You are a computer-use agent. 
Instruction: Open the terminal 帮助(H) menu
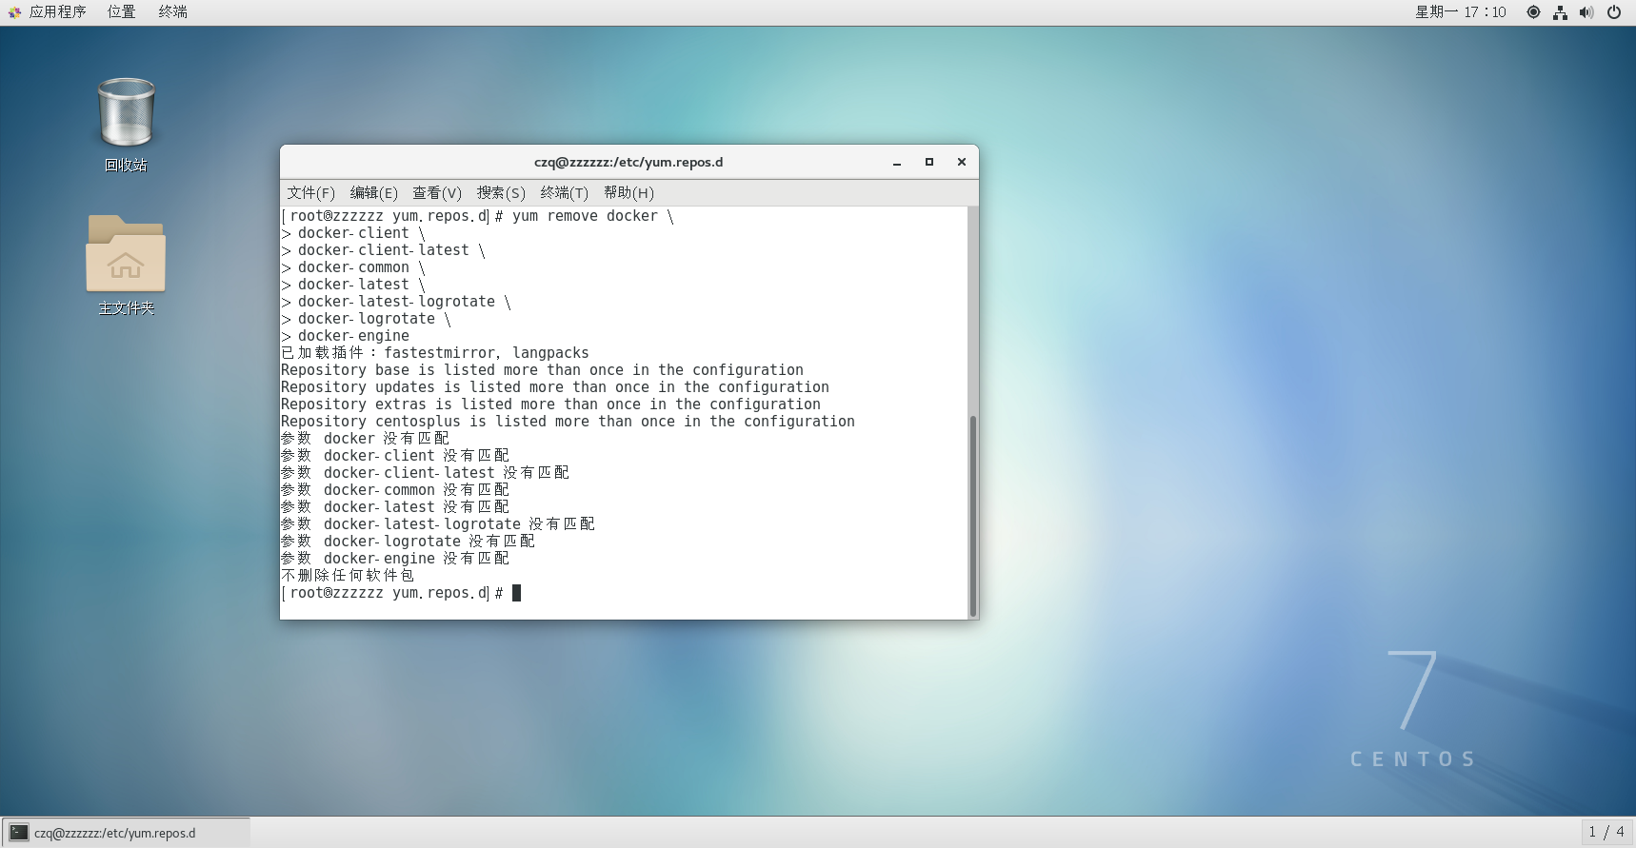628,193
